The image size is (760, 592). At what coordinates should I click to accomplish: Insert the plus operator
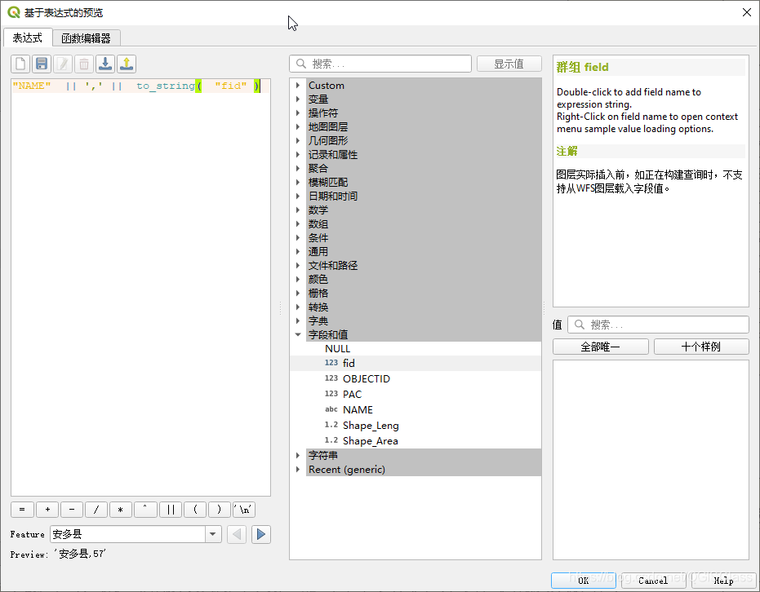pyautogui.click(x=47, y=510)
